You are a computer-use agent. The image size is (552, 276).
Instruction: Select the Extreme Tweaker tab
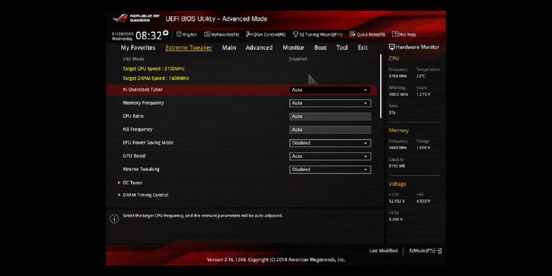189,48
